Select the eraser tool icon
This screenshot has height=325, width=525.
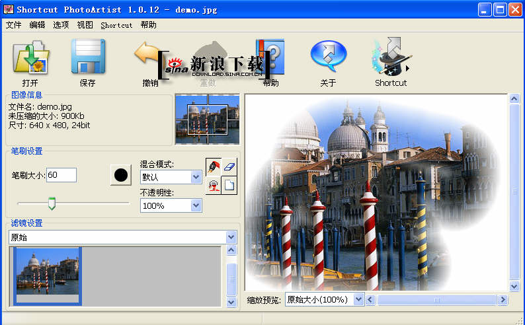pyautogui.click(x=229, y=166)
